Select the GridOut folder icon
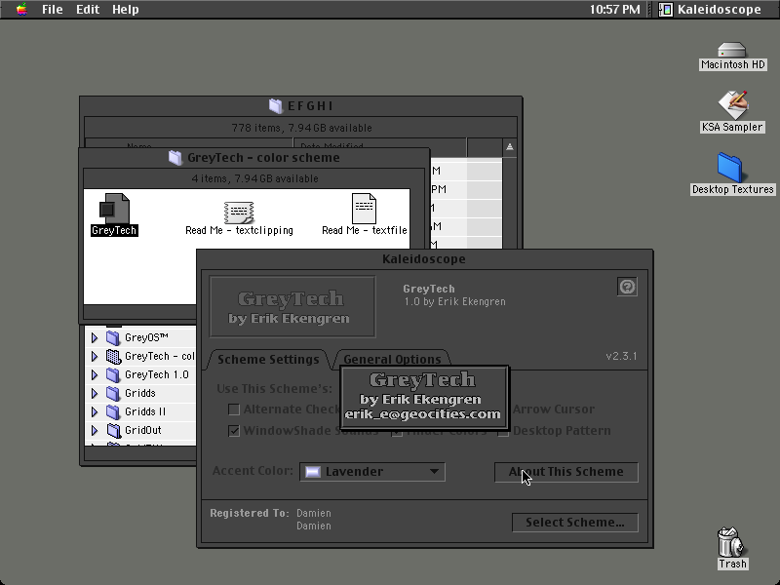The image size is (780, 585). click(x=113, y=430)
